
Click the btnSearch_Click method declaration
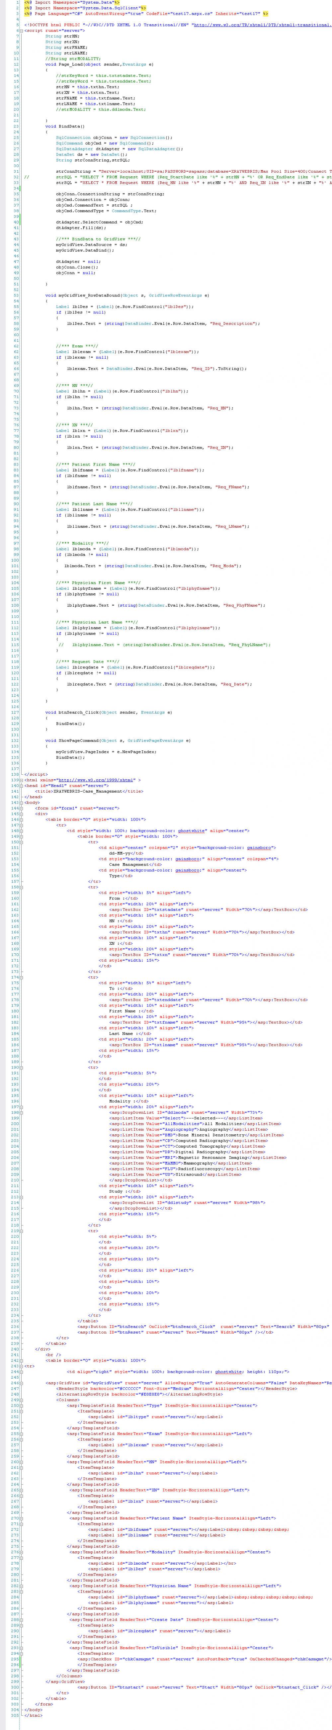(108, 712)
